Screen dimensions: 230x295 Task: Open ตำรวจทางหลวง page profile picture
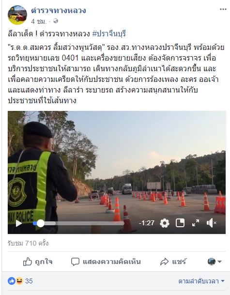point(17,15)
